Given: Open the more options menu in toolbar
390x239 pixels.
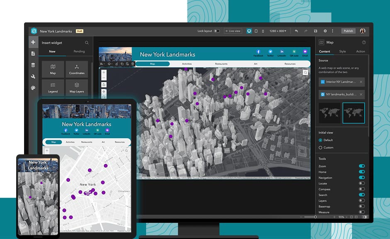Looking at the screenshot, I should (x=332, y=31).
